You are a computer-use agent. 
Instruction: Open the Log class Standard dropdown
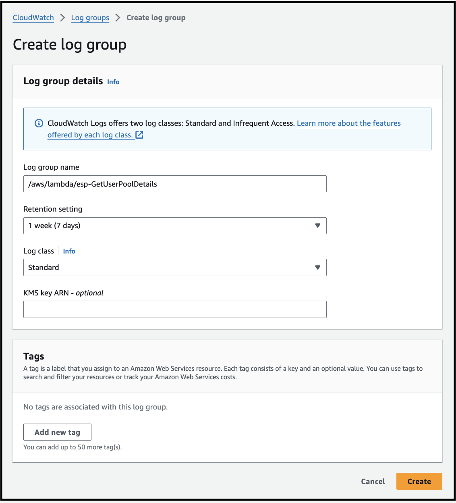(175, 268)
